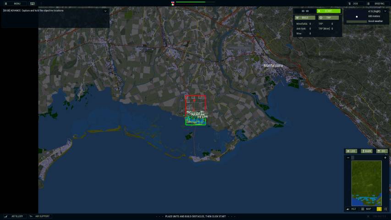Click the minimap zoom slider handle
This screenshot has width=391, height=220.
point(352,158)
